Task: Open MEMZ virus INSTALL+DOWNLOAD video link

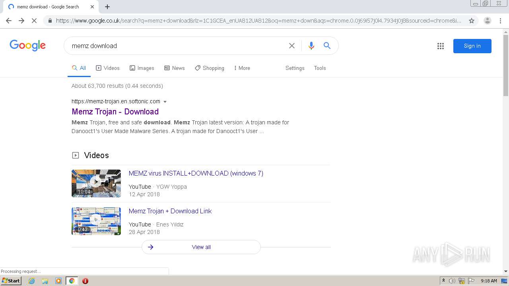Action: coord(196,173)
